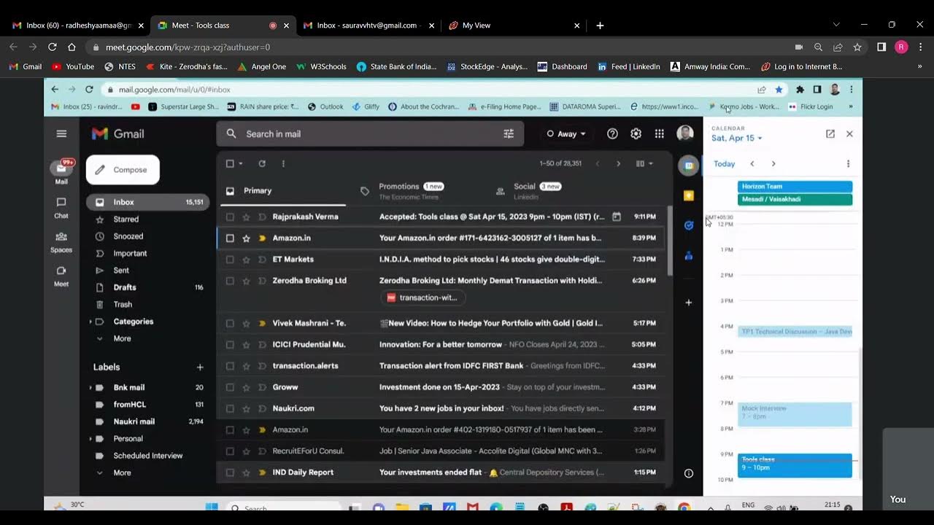Open Drafts folder
The height and width of the screenshot is (525, 934).
(x=147, y=287)
